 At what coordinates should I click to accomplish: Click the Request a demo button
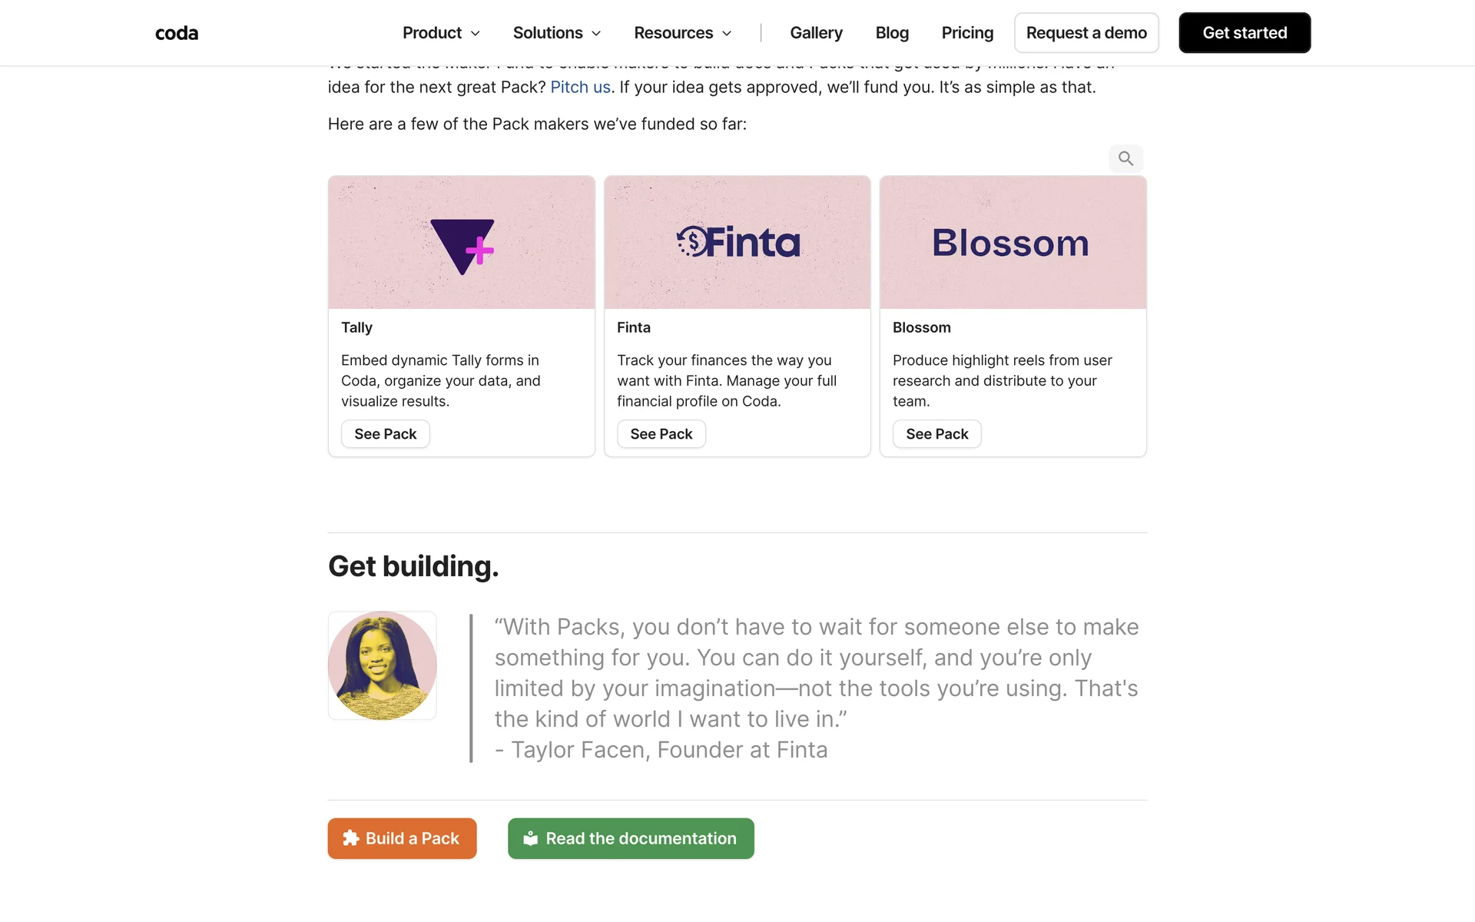(1086, 33)
